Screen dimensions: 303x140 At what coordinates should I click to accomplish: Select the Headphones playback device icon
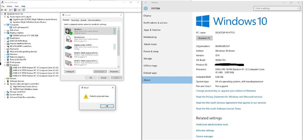pos(68,39)
